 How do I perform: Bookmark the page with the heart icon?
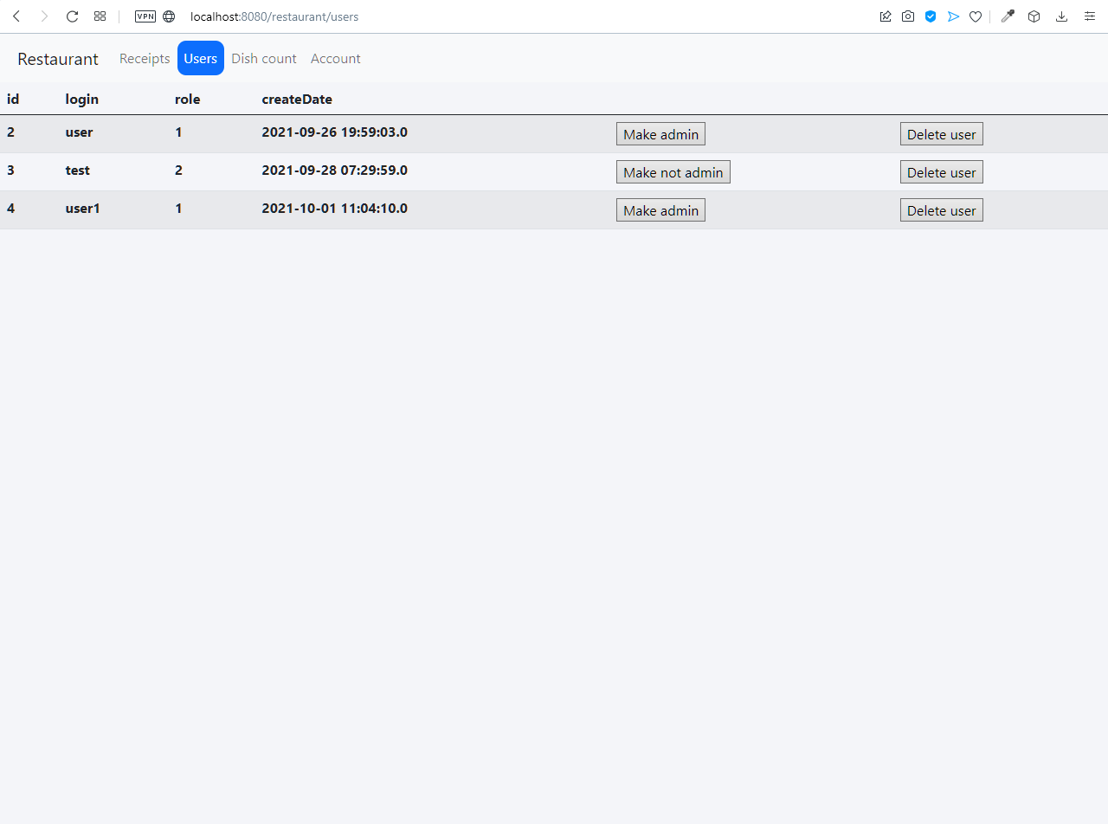[976, 16]
